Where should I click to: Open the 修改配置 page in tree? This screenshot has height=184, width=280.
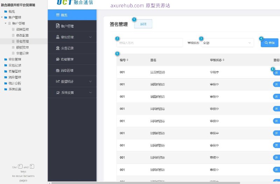[x=22, y=35]
